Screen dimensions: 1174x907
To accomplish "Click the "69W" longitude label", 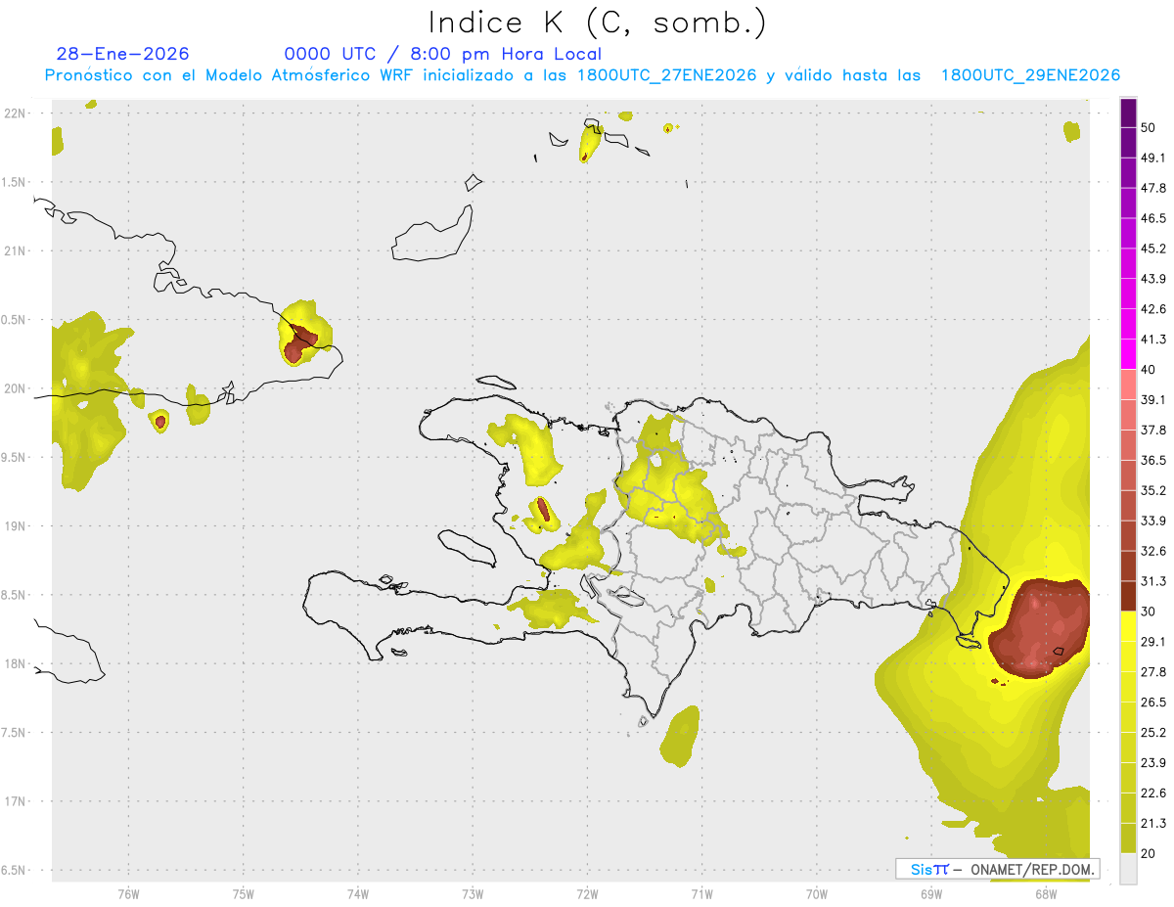I will click(931, 894).
